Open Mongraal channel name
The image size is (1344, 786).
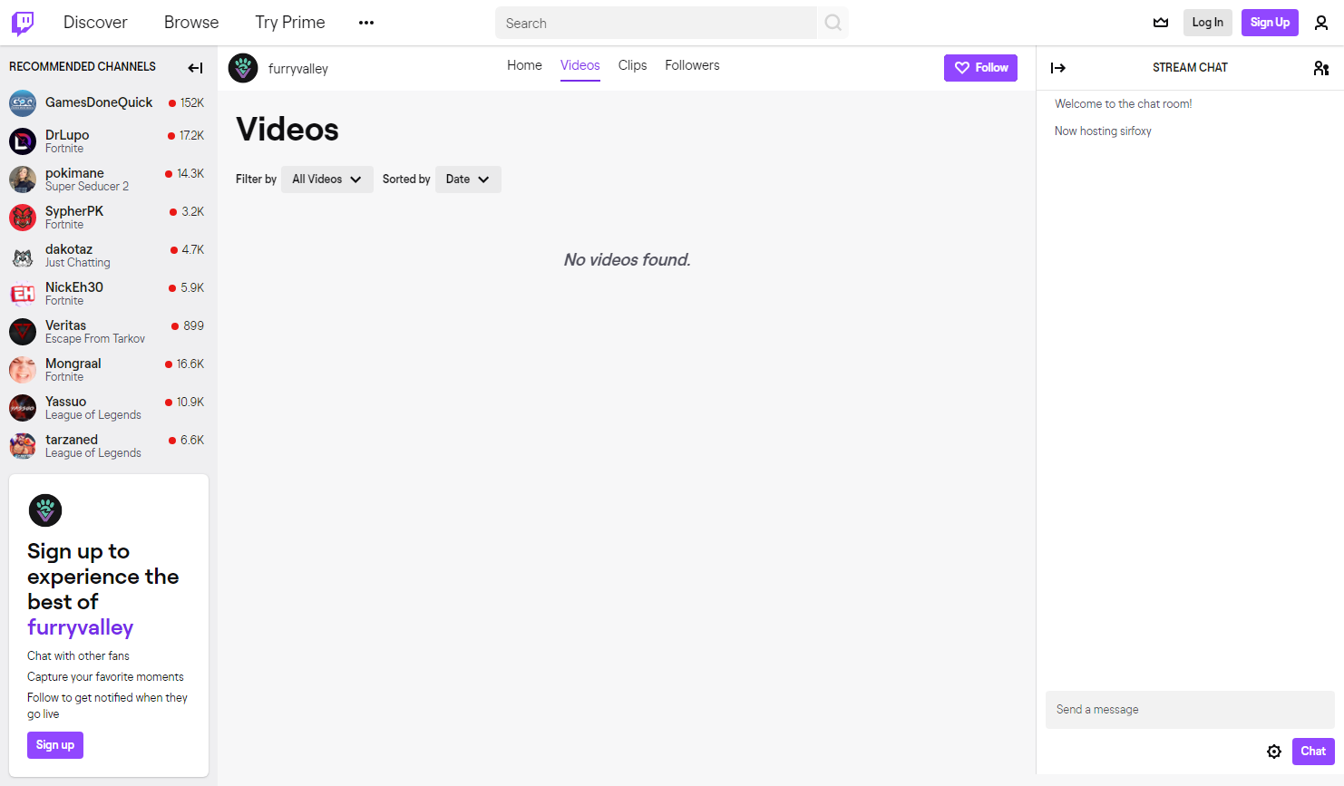click(73, 364)
